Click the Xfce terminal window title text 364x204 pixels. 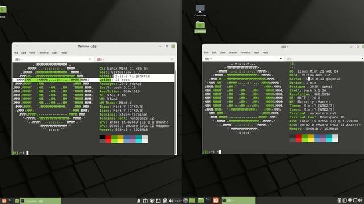(x=88, y=46)
